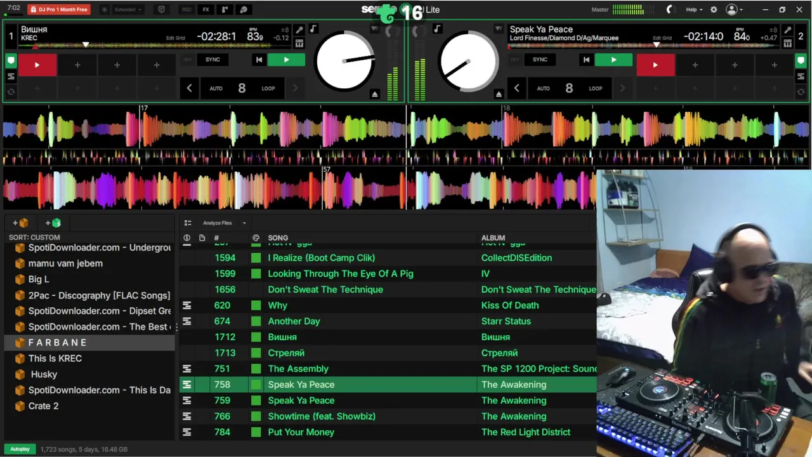Image resolution: width=812 pixels, height=457 pixels.
Task: Expand deck 2 platter dropdown triangle
Action: click(x=499, y=29)
